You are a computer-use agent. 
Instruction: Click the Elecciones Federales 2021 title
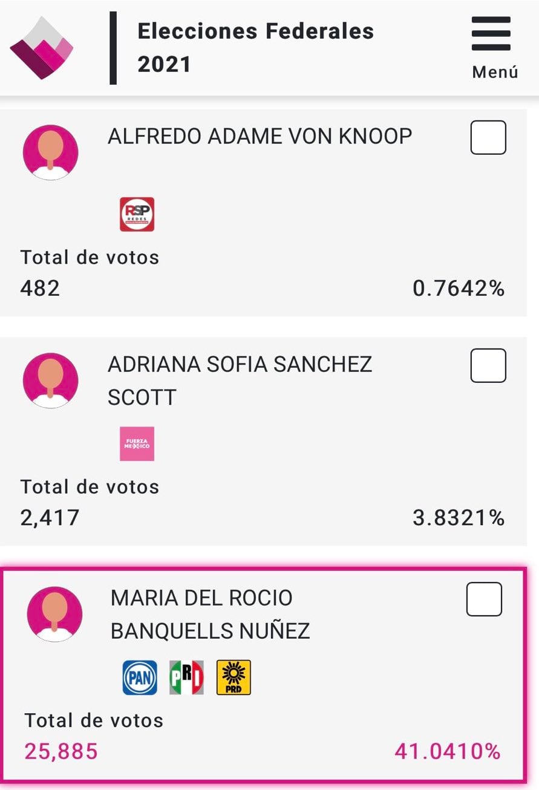click(x=255, y=47)
